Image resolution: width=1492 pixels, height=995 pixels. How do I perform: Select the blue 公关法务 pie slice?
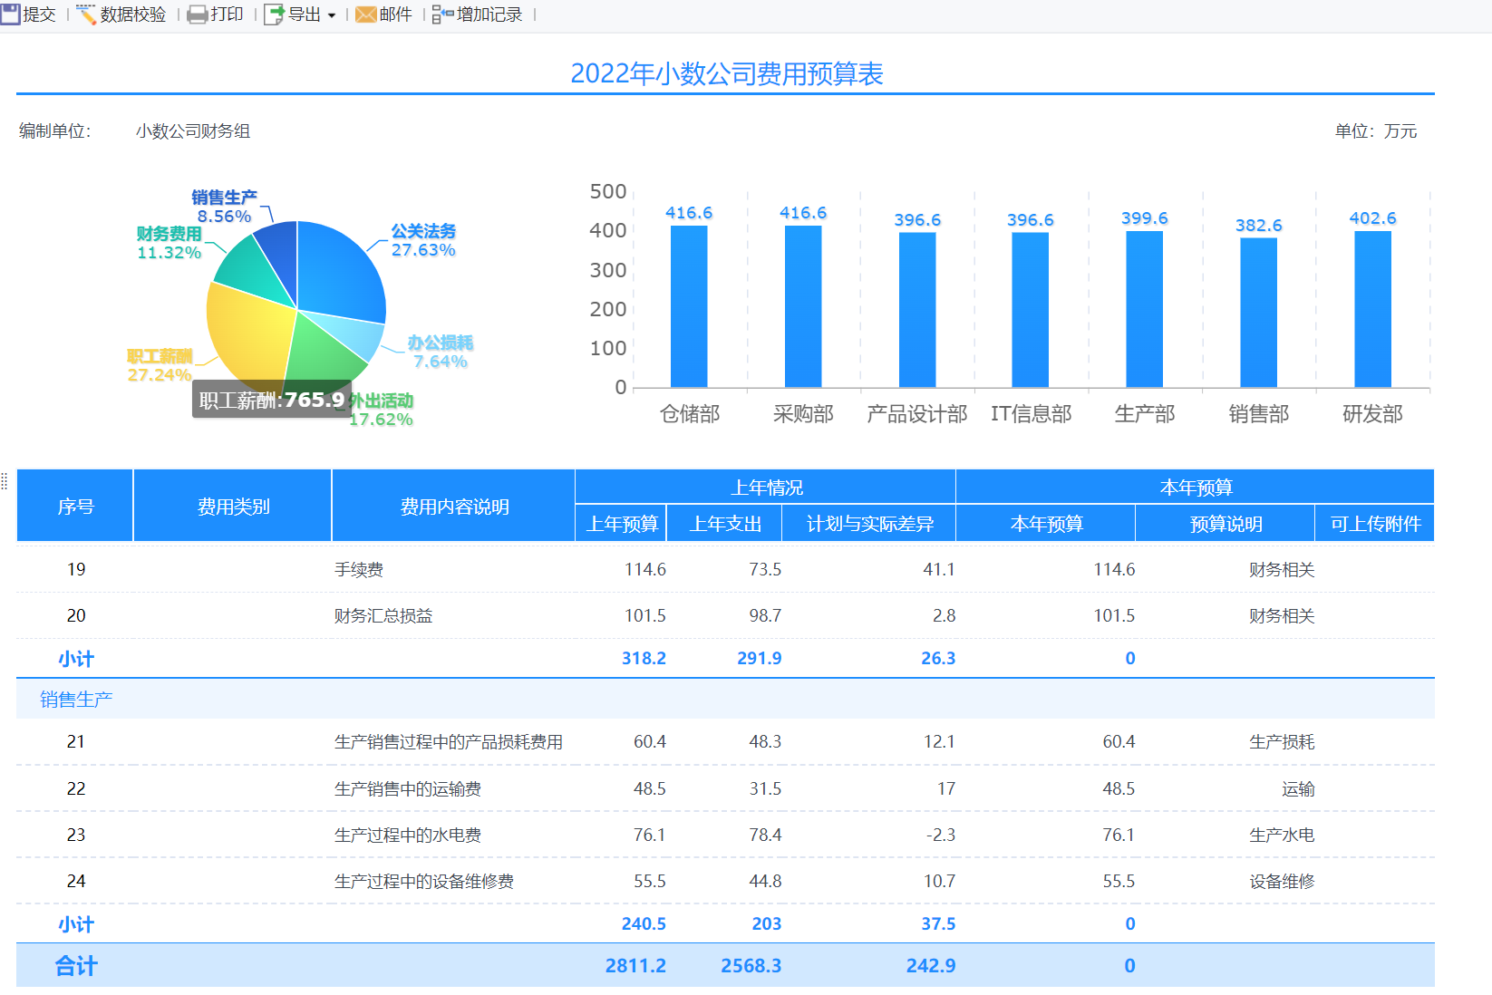tap(340, 267)
